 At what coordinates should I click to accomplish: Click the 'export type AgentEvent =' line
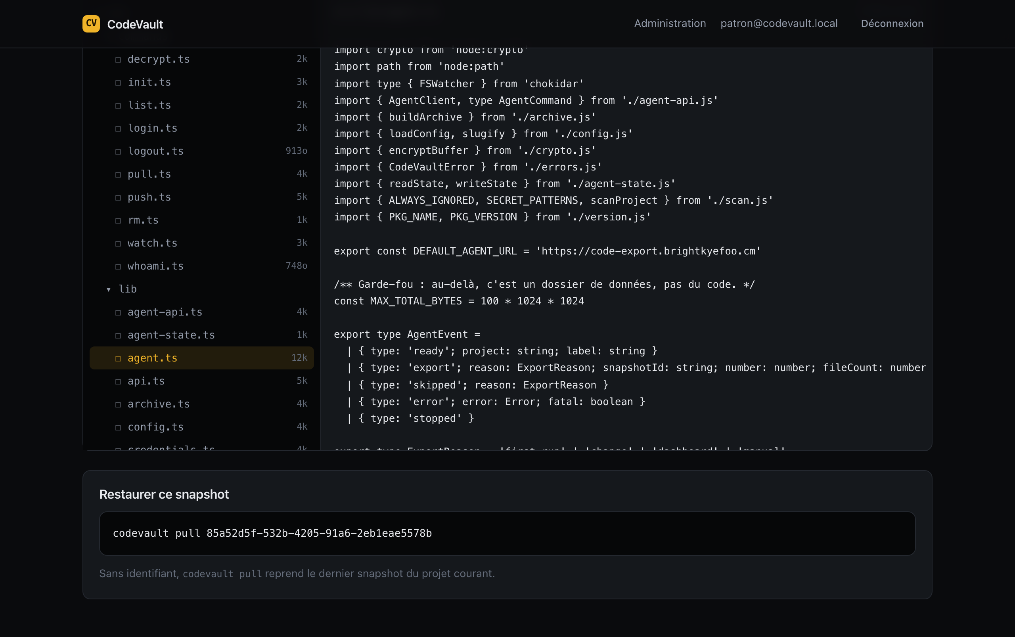click(407, 335)
